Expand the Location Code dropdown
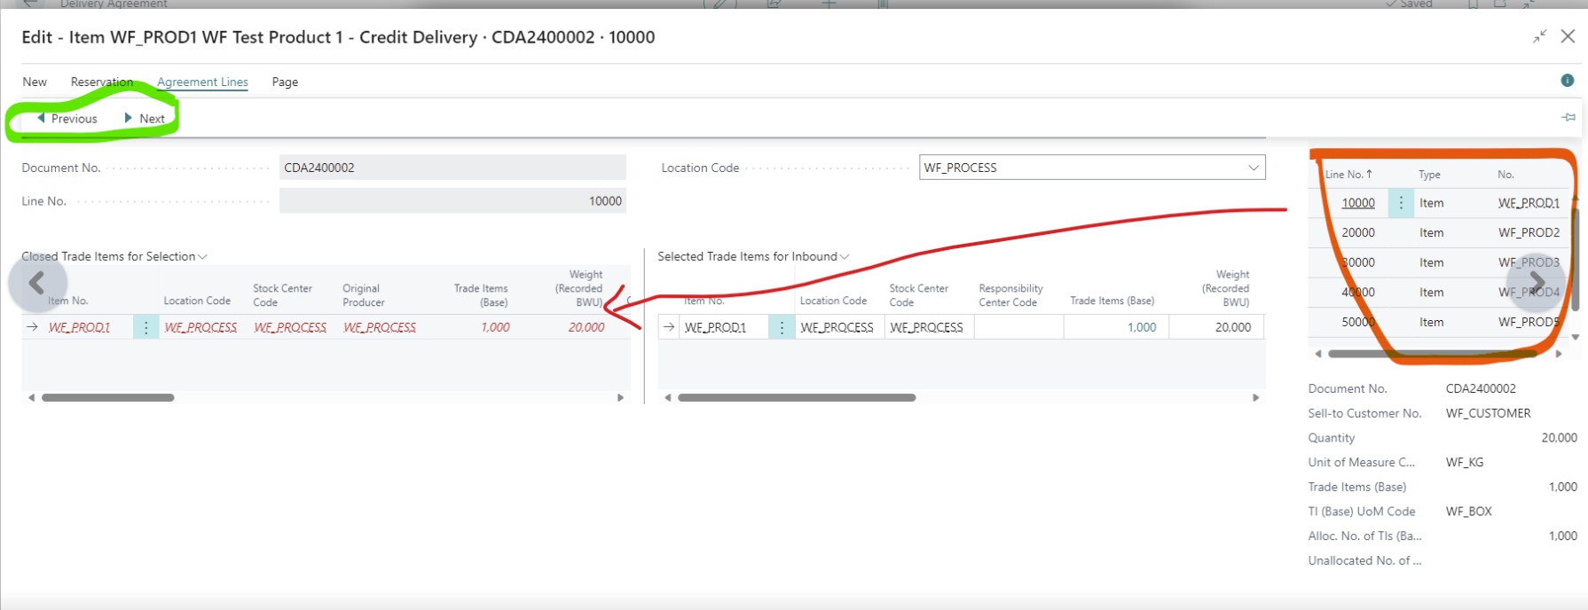Viewport: 1588px width, 610px height. tap(1254, 168)
